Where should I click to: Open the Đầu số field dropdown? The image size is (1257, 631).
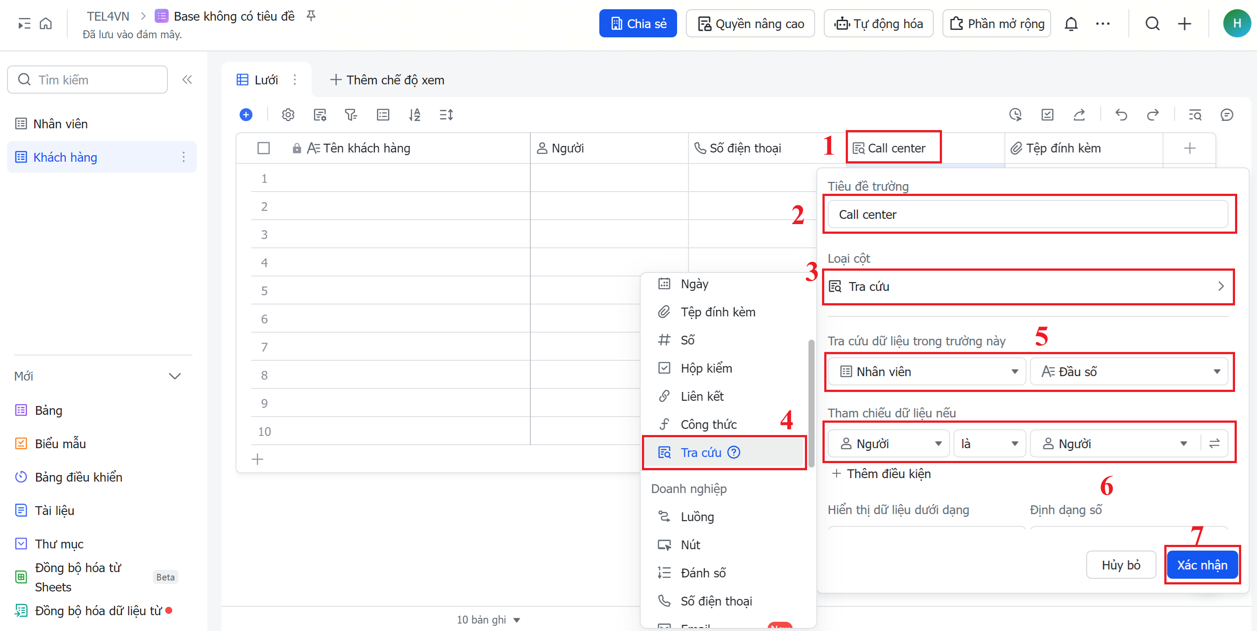(1129, 371)
